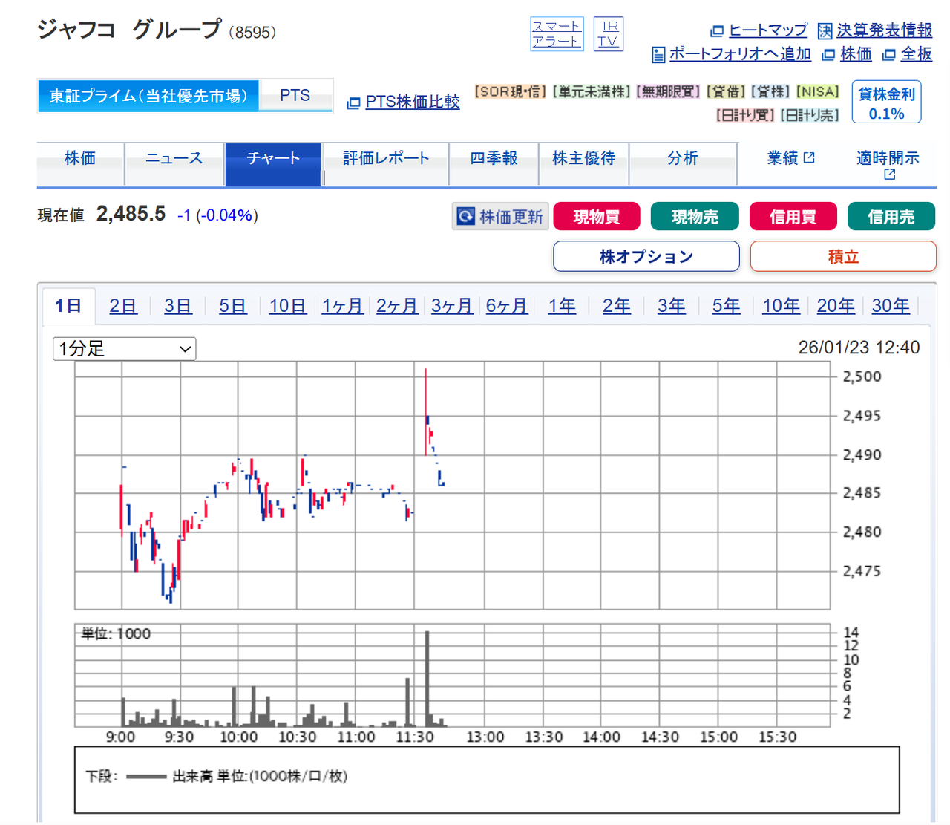Show the 10日 chart period
The image size is (950, 825).
click(287, 305)
